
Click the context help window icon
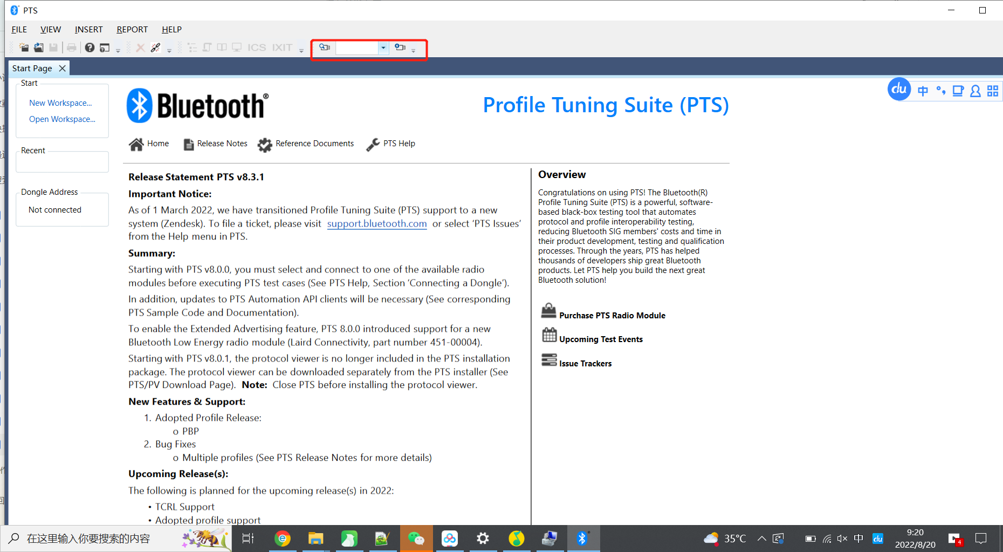click(x=105, y=47)
